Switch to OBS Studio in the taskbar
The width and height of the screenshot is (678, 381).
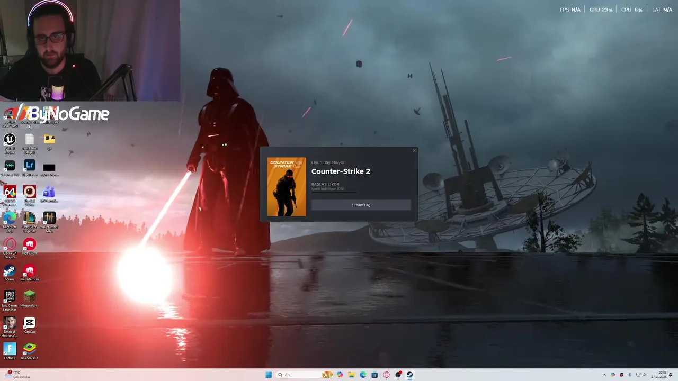point(398,375)
